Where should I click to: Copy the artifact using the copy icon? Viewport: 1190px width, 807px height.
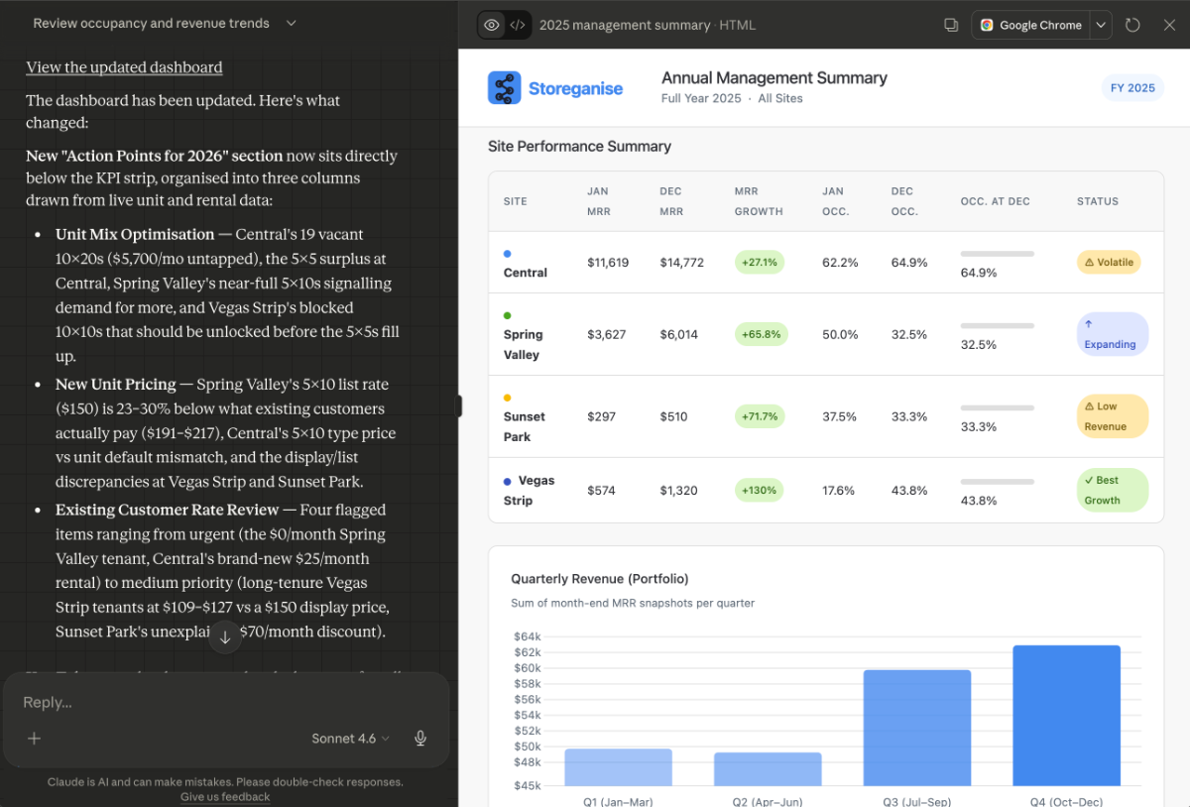tap(951, 25)
